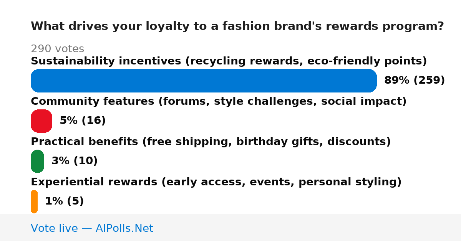Select the Community features option label

(x=219, y=101)
